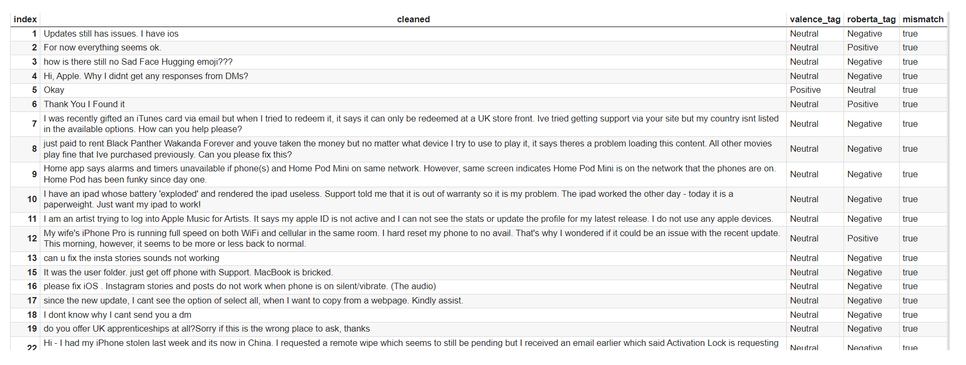Sort by the 'valence_tag' column header
This screenshot has width=966, height=365.
click(814, 20)
